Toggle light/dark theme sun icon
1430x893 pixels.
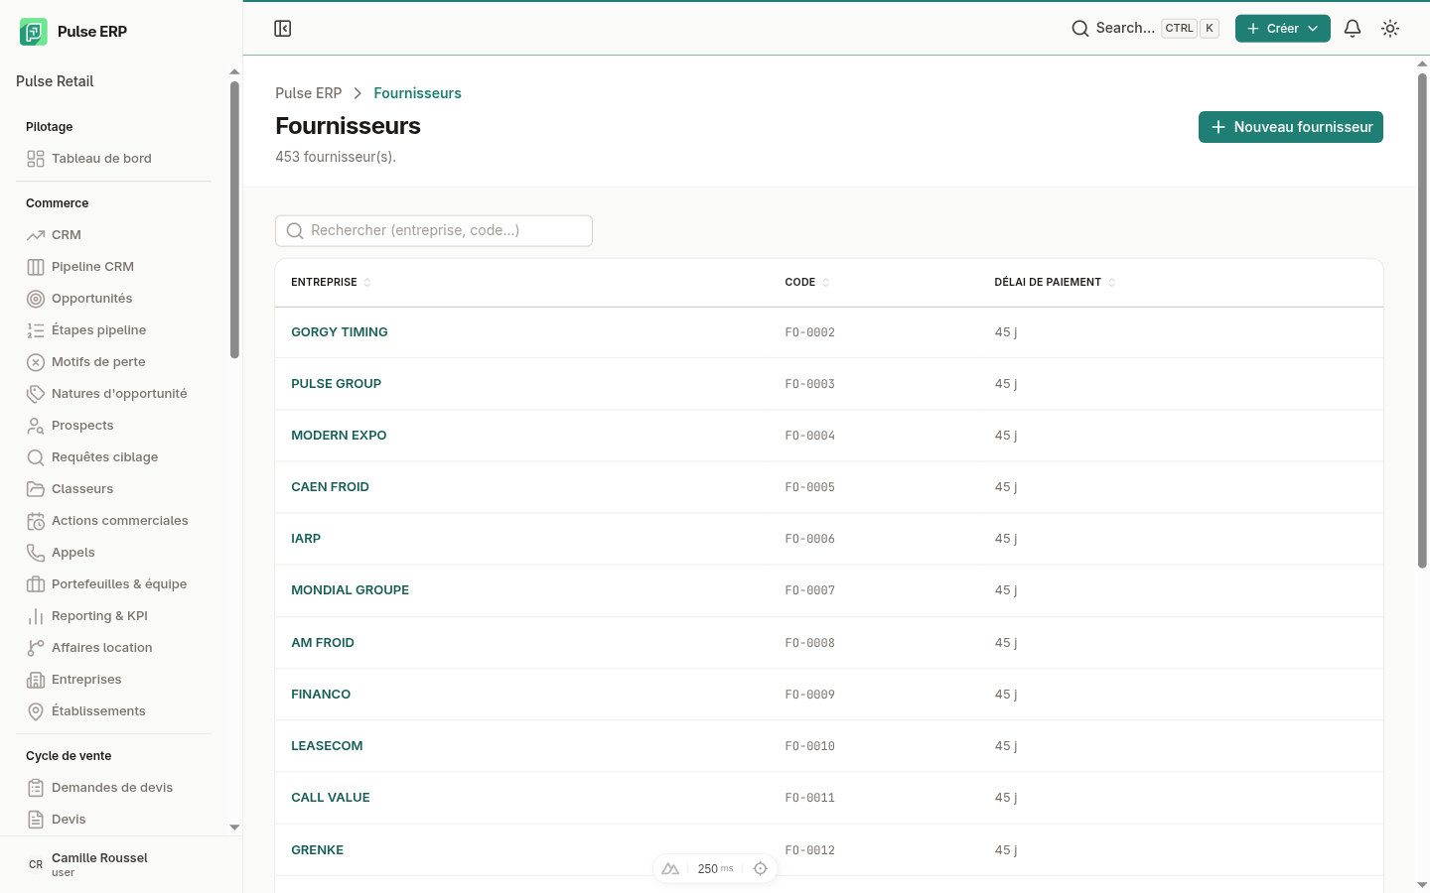[x=1390, y=29]
